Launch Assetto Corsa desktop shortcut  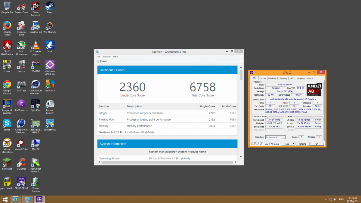coord(21,8)
